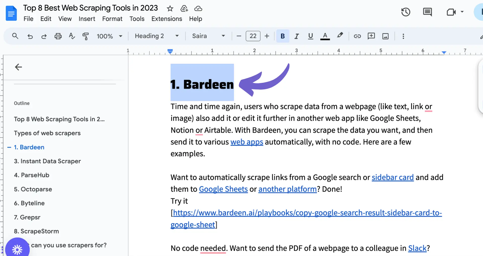The height and width of the screenshot is (256, 483).
Task: Run spelling and grammar check
Action: (x=72, y=36)
